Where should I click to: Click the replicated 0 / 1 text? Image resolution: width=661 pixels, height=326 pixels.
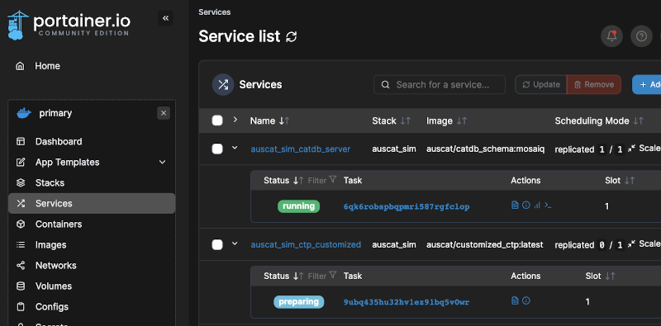[x=590, y=245]
